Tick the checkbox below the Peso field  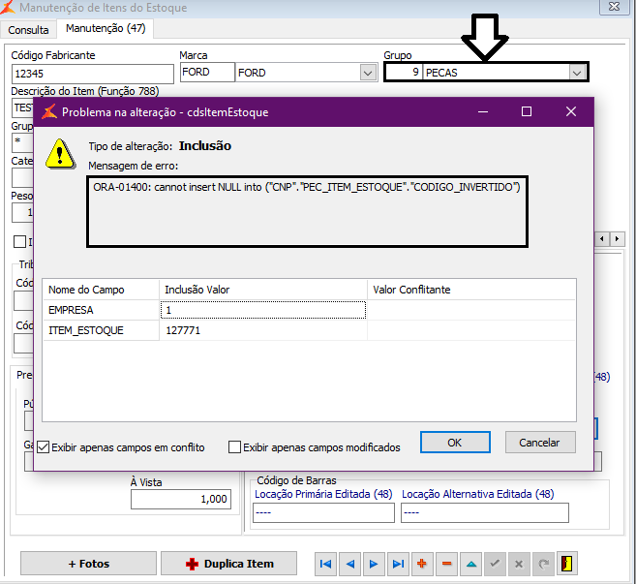(x=19, y=242)
